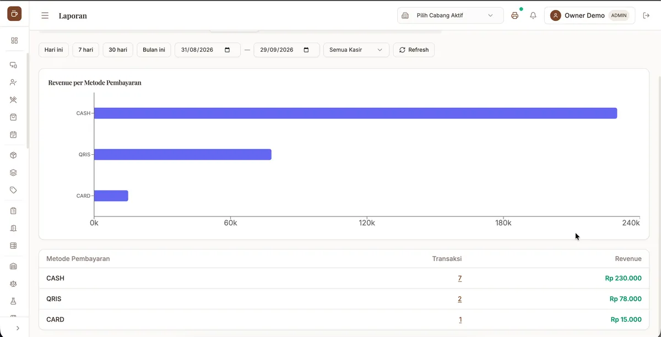The height and width of the screenshot is (337, 661).
Task: Open the dashboard grid icon in sidebar
Action: pos(14,40)
